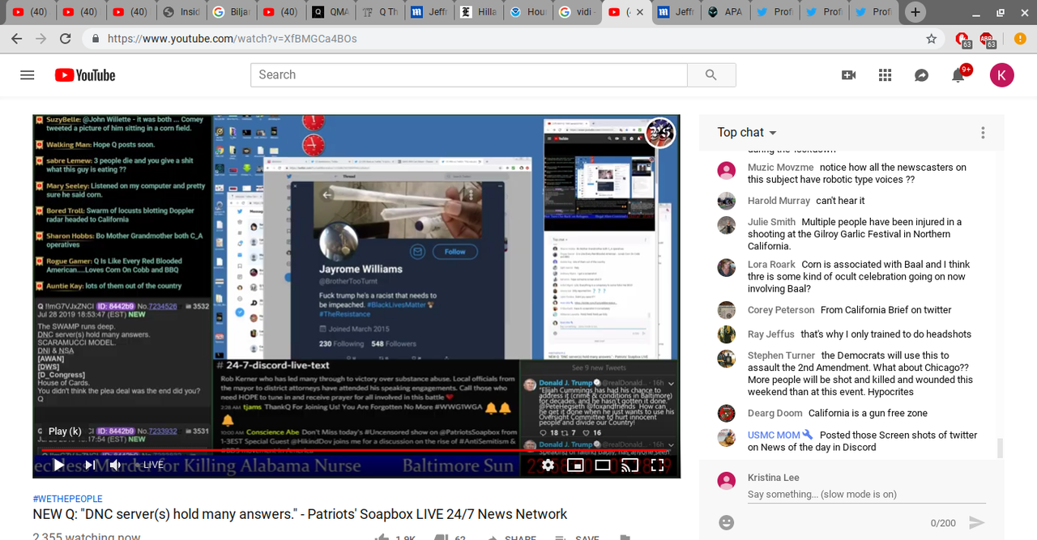This screenshot has height=540, width=1037.
Task: Play the live video
Action: point(58,465)
